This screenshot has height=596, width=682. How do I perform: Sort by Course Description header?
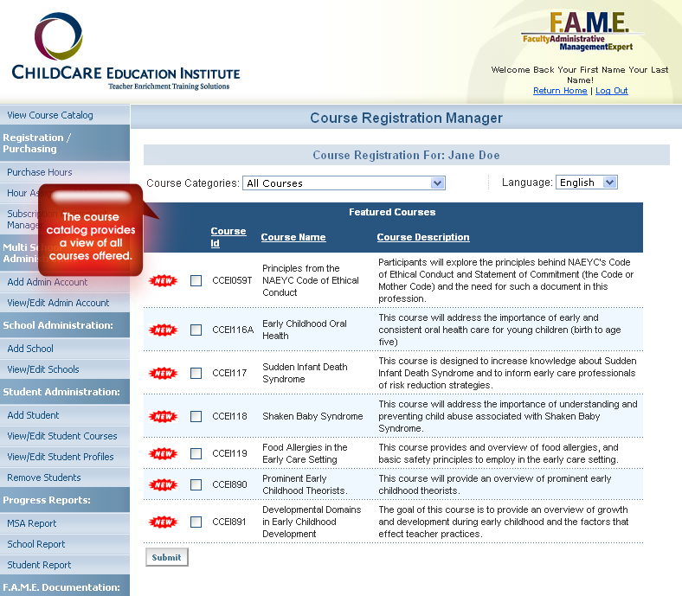pyautogui.click(x=423, y=237)
